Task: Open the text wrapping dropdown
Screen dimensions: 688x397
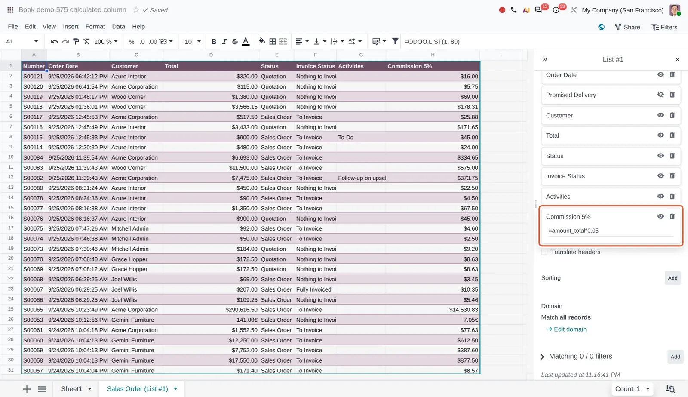Action: click(x=338, y=41)
